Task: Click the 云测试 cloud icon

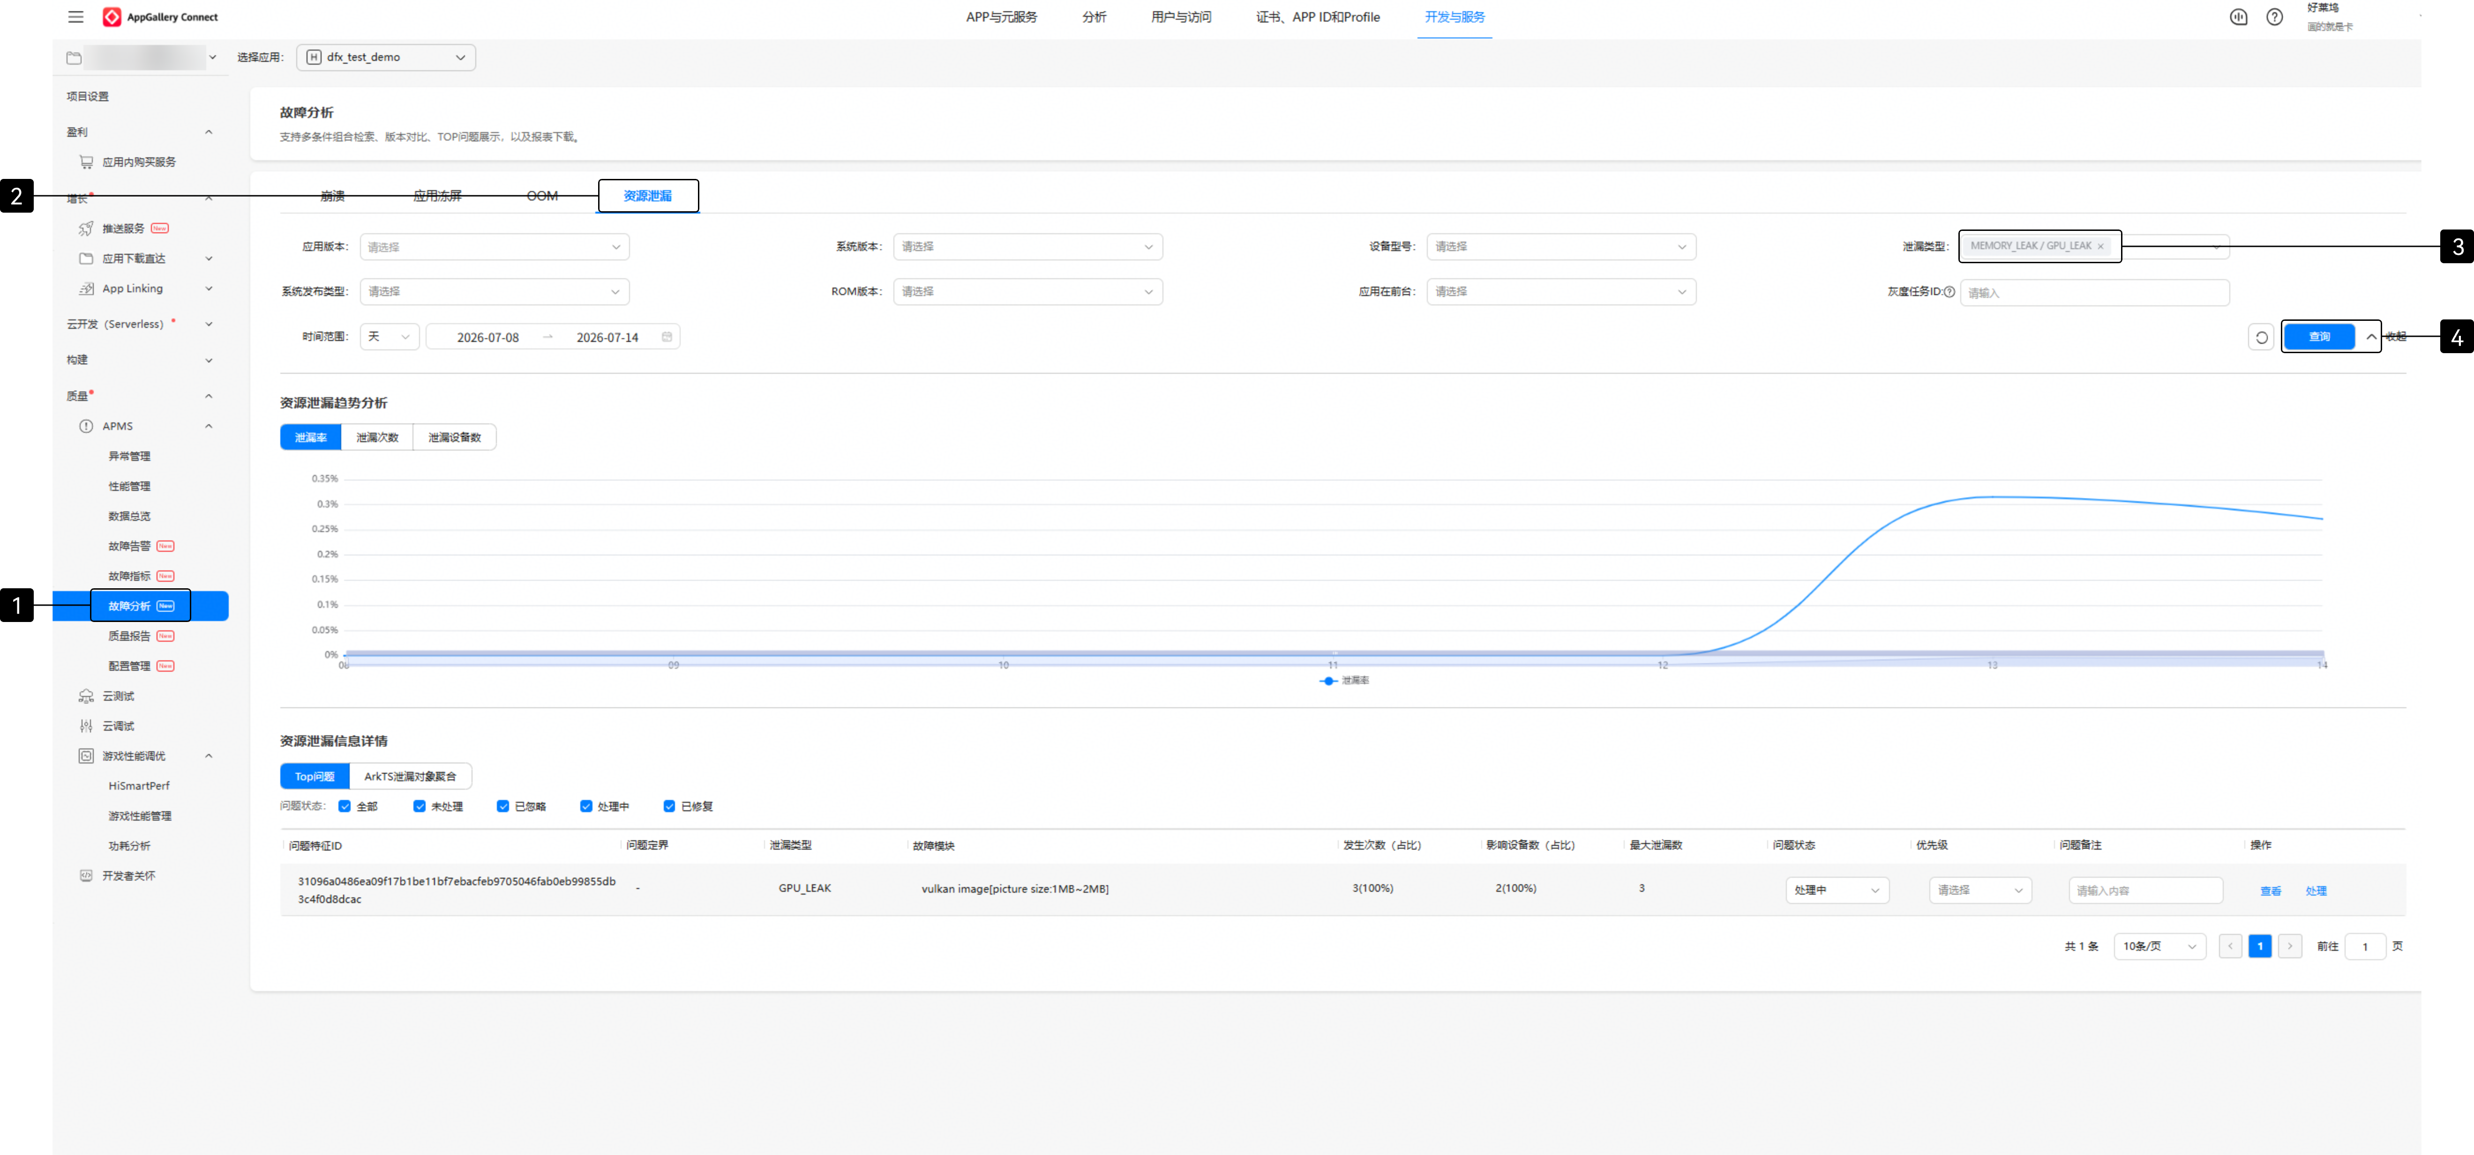Action: pos(86,696)
